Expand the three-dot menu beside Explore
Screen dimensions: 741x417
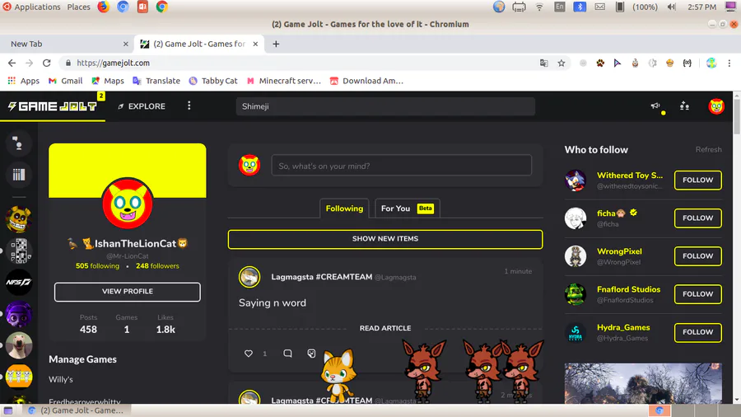189,106
